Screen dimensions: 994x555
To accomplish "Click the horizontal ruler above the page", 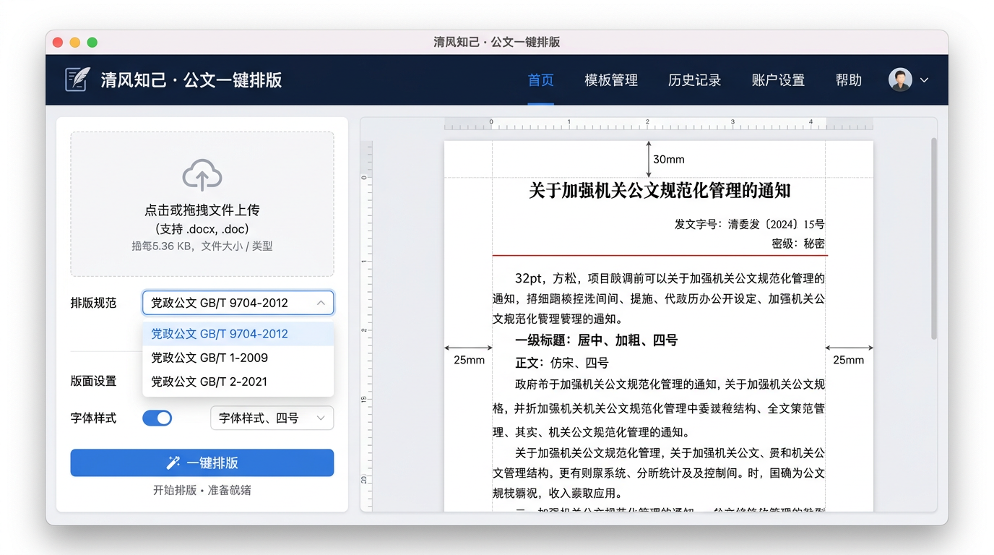I will tap(658, 124).
